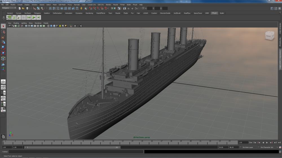
Task: Create new scene from status line
Action: [x=19, y=8]
